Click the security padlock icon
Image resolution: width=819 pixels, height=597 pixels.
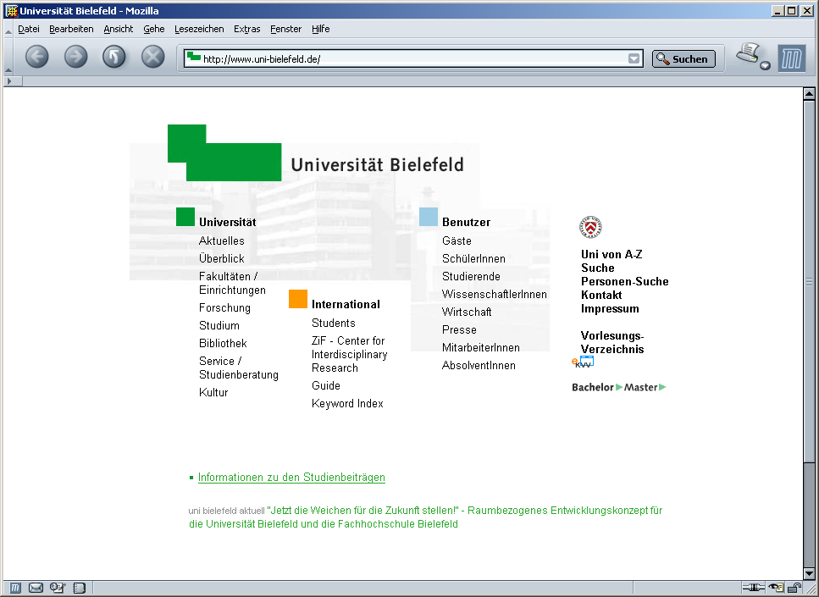point(794,588)
